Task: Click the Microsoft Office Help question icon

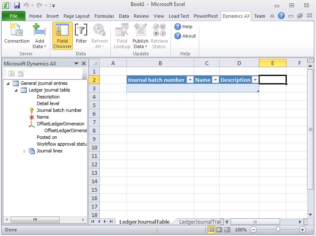Action: pyautogui.click(x=281, y=16)
